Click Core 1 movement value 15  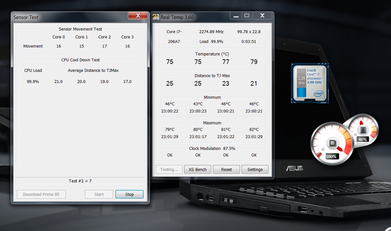click(x=82, y=46)
